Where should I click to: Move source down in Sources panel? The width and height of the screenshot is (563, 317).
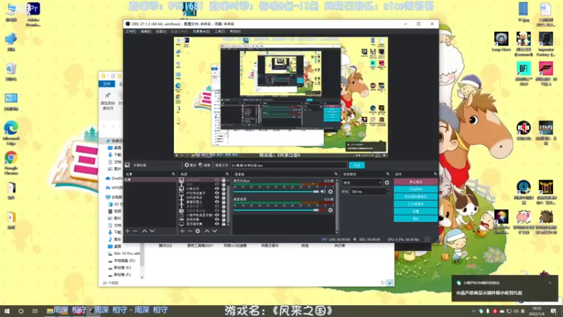point(215,231)
